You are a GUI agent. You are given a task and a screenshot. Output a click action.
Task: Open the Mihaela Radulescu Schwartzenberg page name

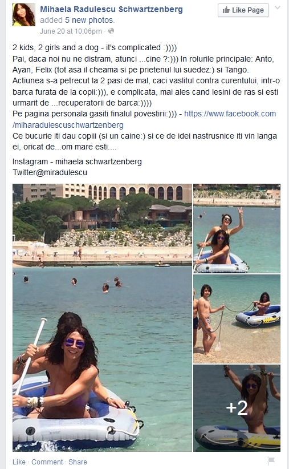coord(111,9)
